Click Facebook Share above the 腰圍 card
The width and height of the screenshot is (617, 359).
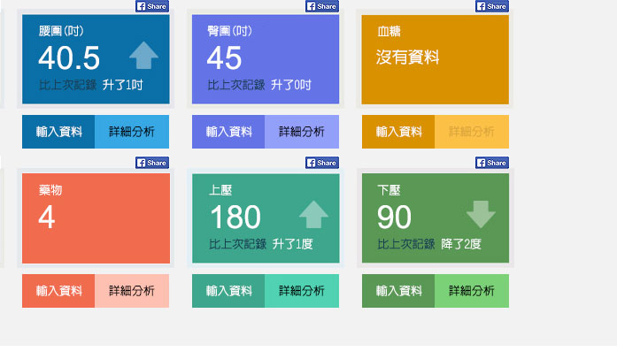click(152, 6)
